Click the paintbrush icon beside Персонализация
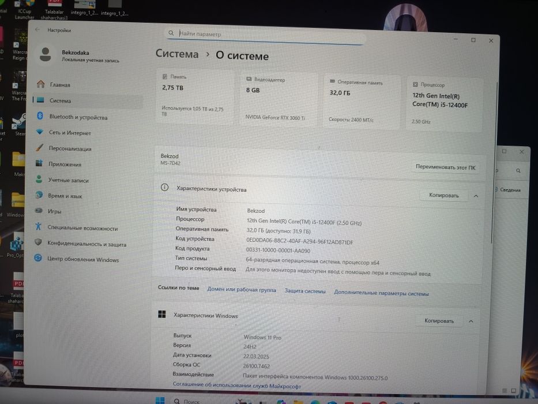The image size is (538, 404). [39, 148]
